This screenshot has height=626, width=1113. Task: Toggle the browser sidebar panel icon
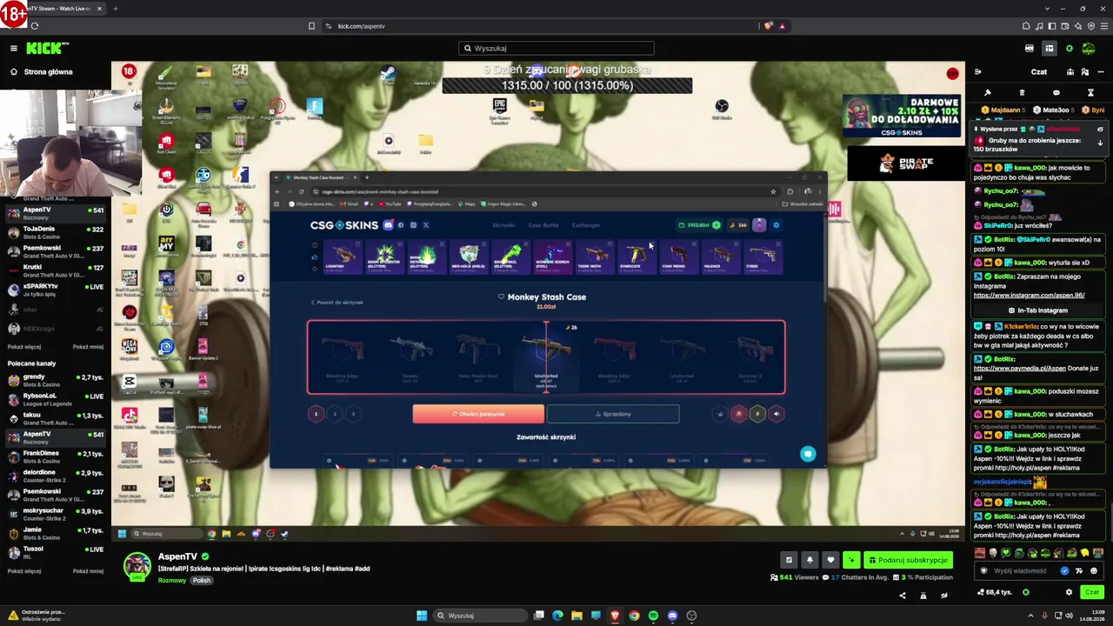point(1051,26)
